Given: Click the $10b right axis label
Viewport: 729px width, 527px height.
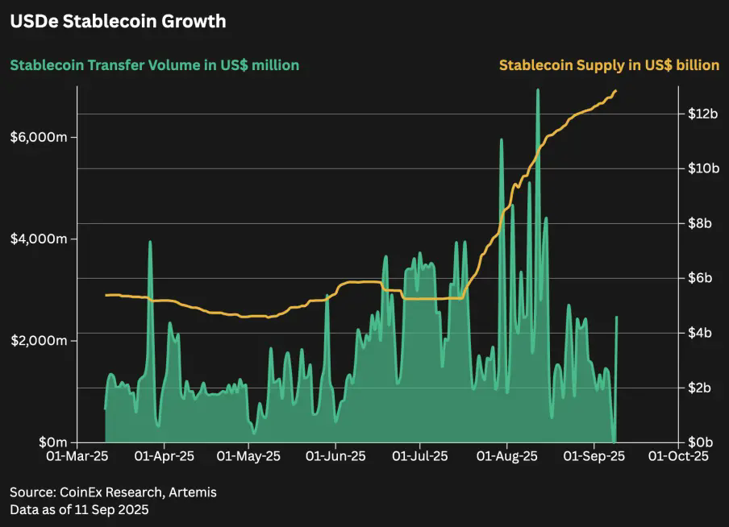Looking at the screenshot, I should point(703,168).
